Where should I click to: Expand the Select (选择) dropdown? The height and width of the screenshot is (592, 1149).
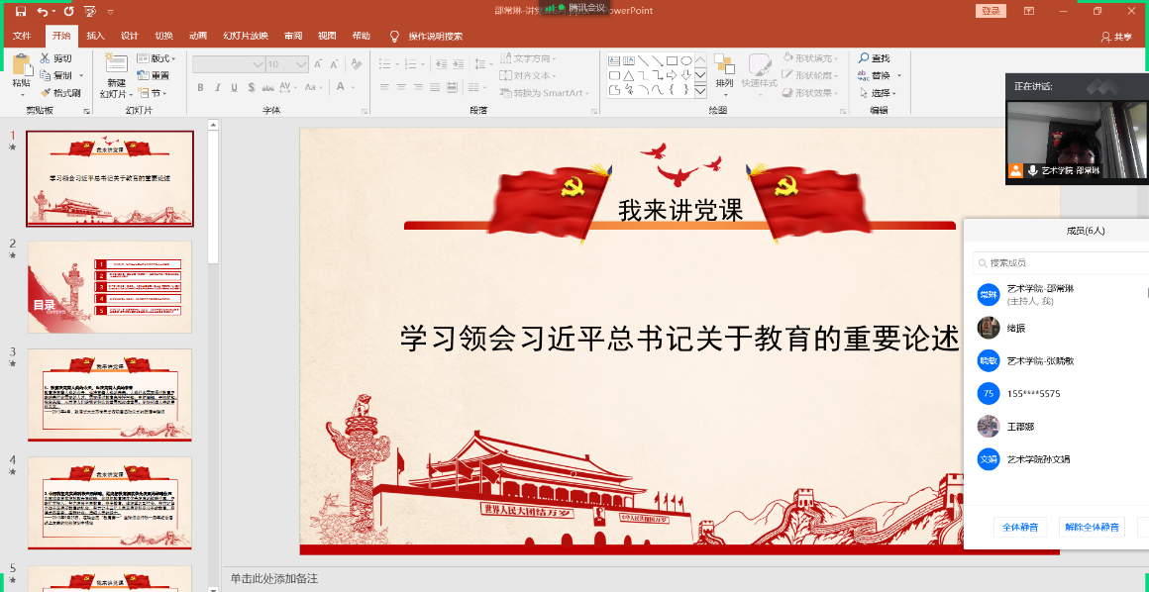click(x=882, y=93)
